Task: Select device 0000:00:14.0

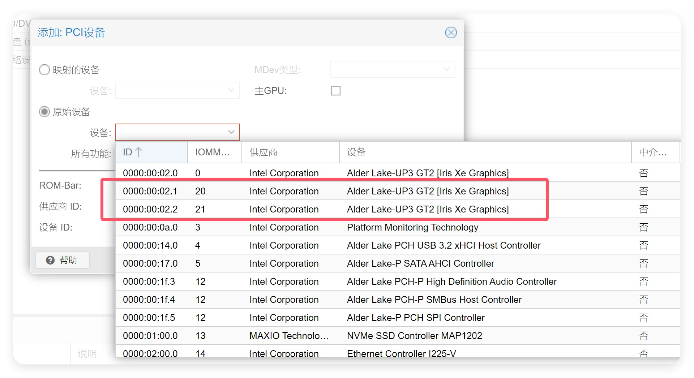Action: click(x=398, y=245)
